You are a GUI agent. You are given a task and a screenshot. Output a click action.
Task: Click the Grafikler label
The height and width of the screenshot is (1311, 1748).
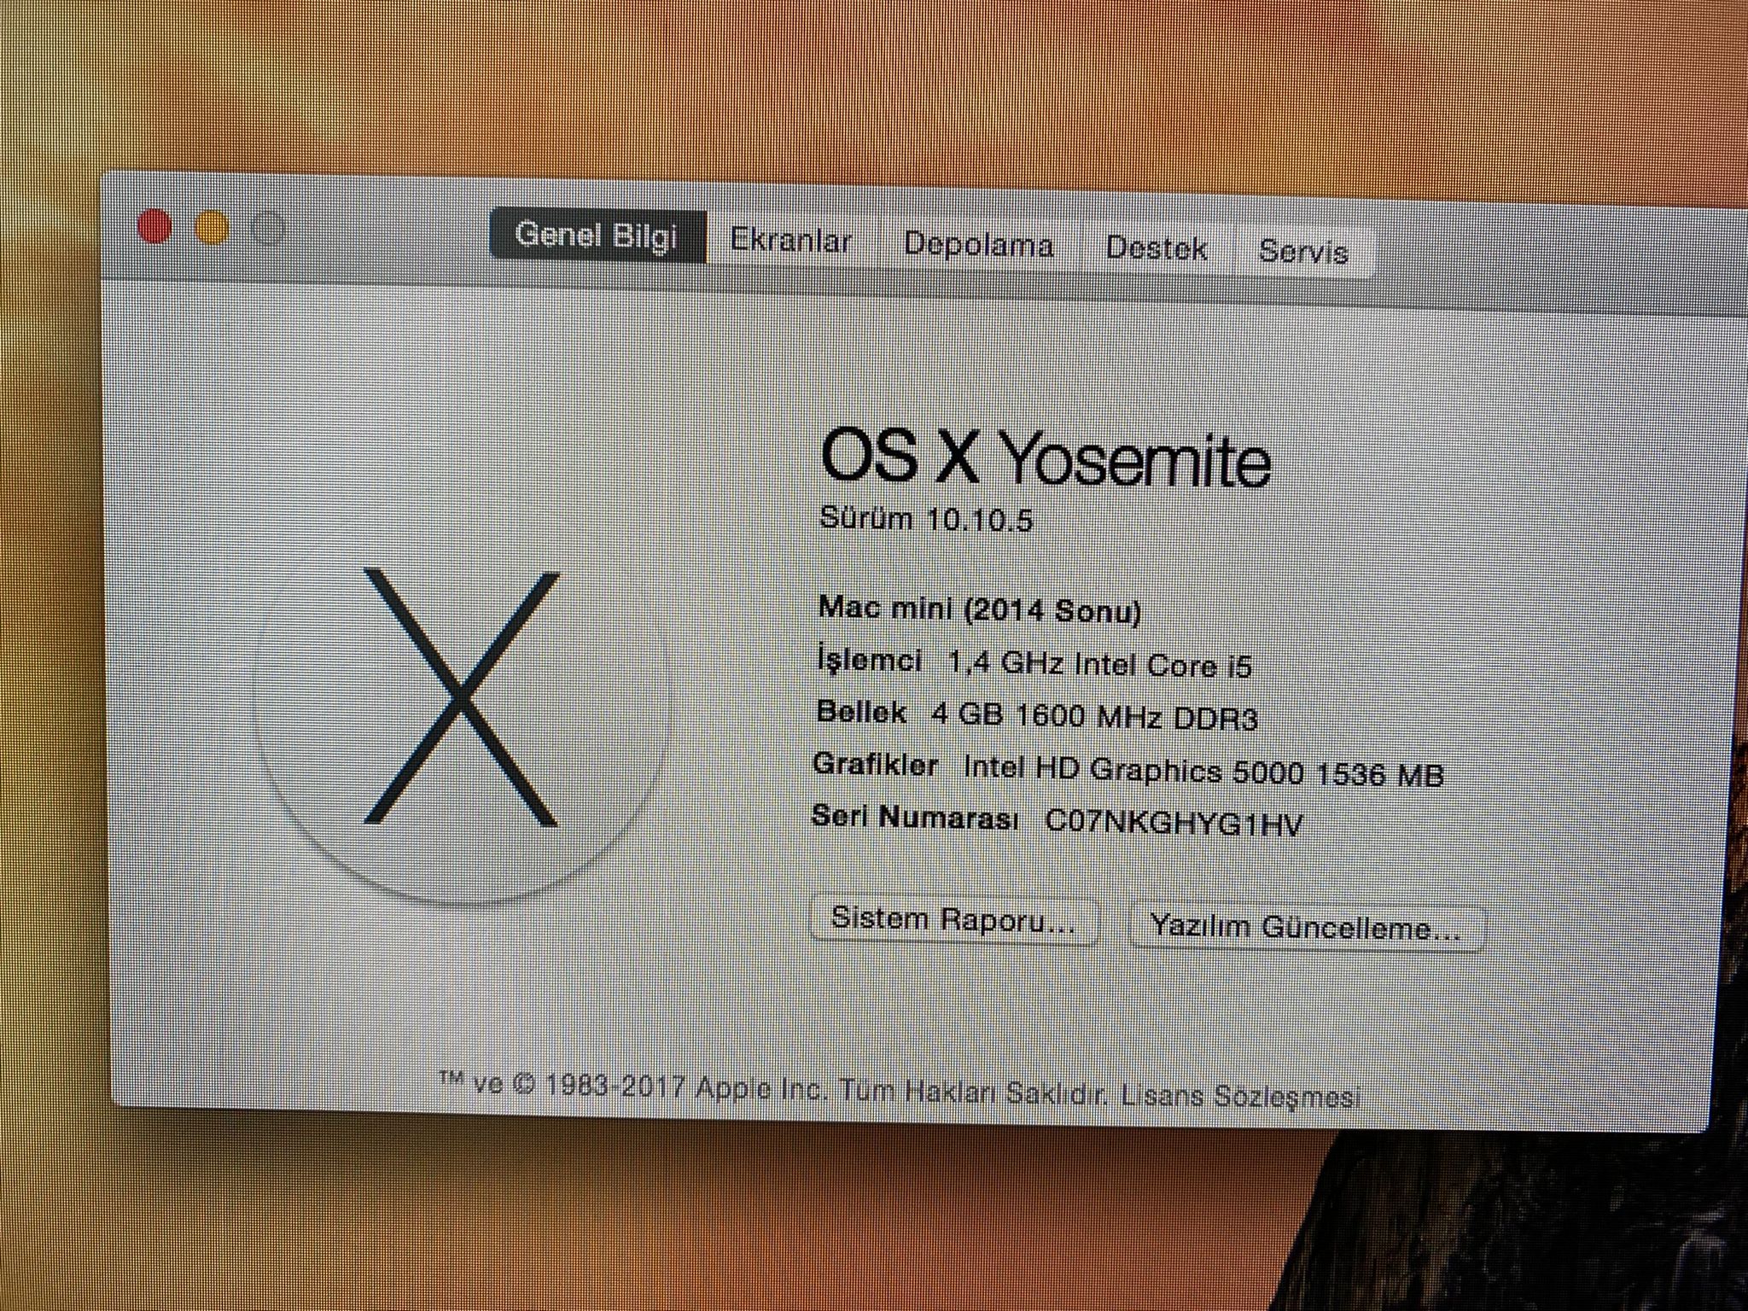coord(876,764)
